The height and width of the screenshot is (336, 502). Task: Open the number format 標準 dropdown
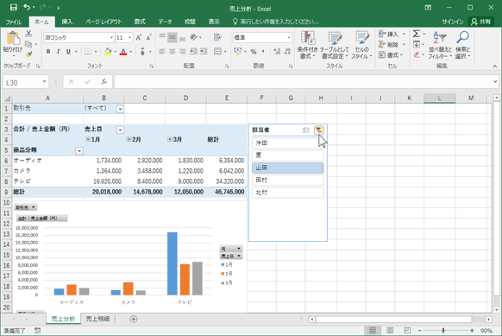pos(289,38)
